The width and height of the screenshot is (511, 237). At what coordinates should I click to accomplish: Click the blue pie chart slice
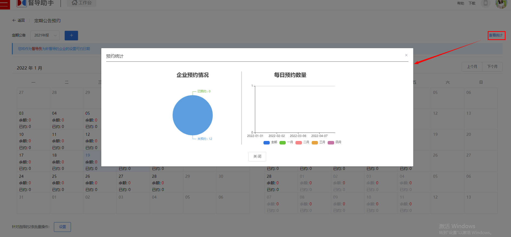click(x=193, y=115)
